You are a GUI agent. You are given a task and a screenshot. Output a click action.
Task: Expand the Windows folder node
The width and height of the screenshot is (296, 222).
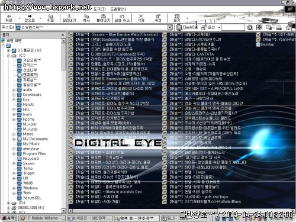[x=14, y=188]
